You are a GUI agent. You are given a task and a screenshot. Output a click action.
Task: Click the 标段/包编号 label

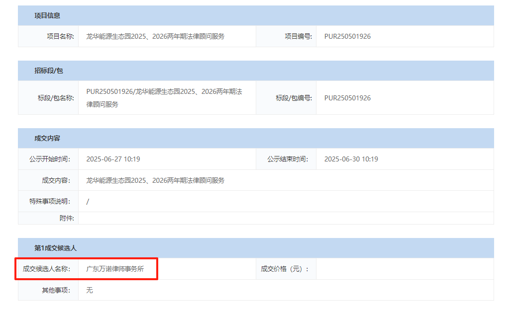click(x=294, y=98)
